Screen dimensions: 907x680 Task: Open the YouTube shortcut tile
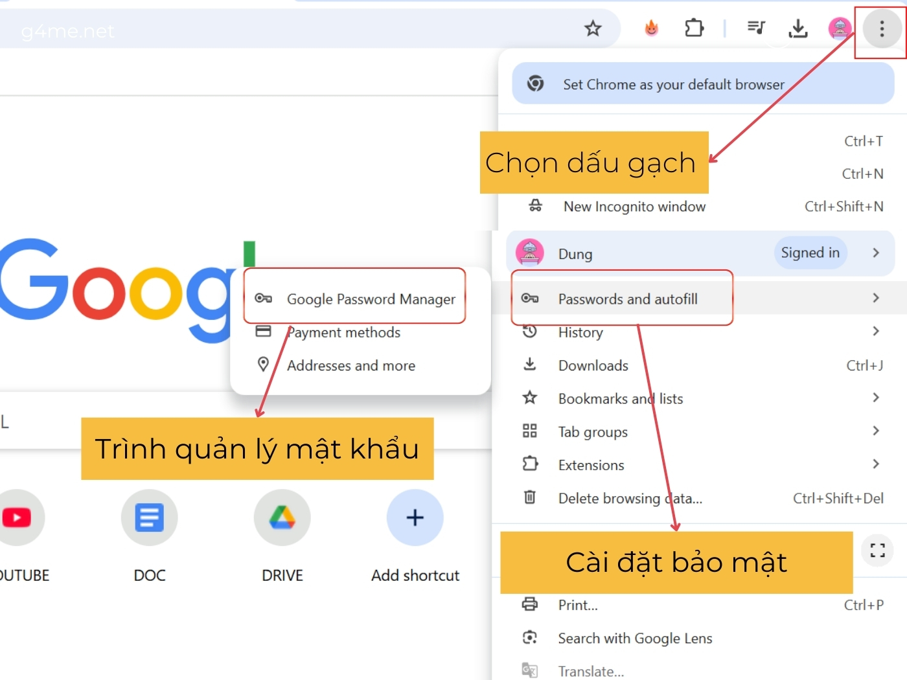17,517
